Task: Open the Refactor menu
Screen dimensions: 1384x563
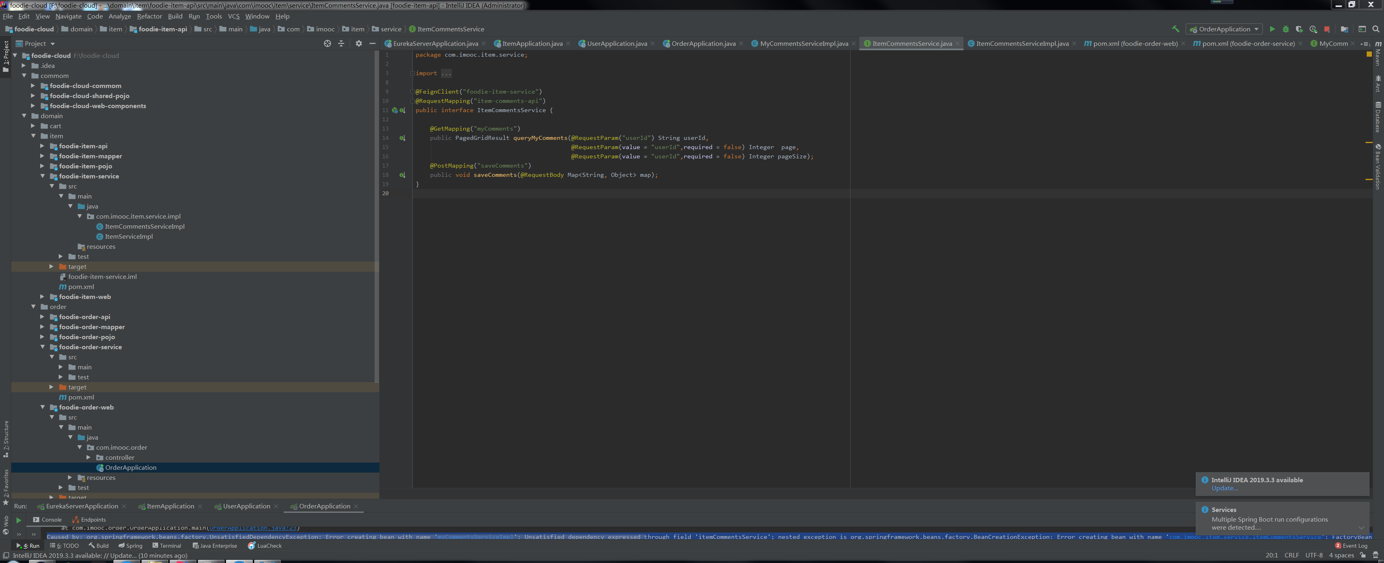Action: pyautogui.click(x=149, y=16)
